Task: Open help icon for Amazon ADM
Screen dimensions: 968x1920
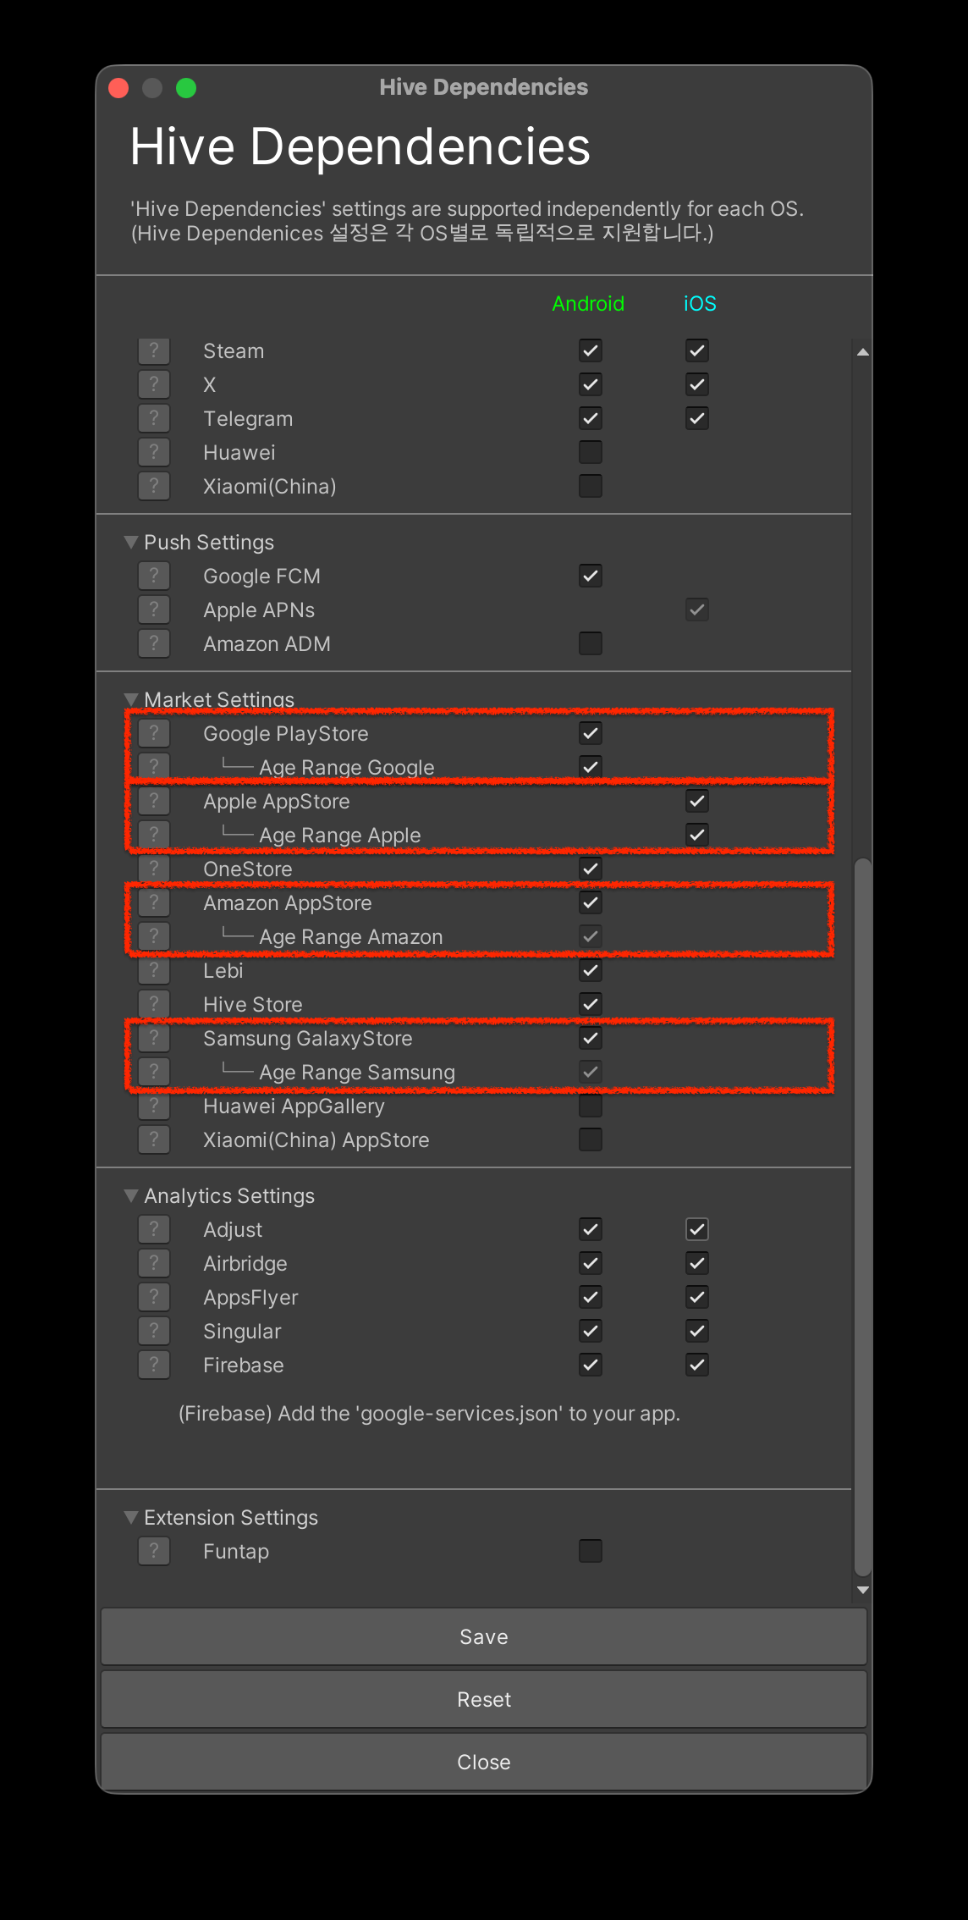Action: pos(154,643)
